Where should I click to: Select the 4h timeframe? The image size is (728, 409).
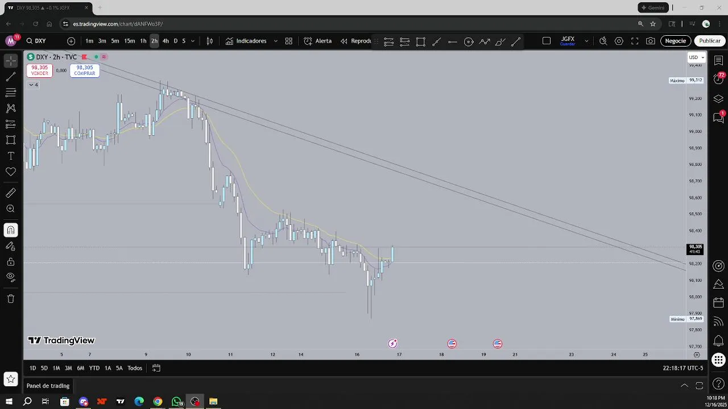pyautogui.click(x=166, y=41)
